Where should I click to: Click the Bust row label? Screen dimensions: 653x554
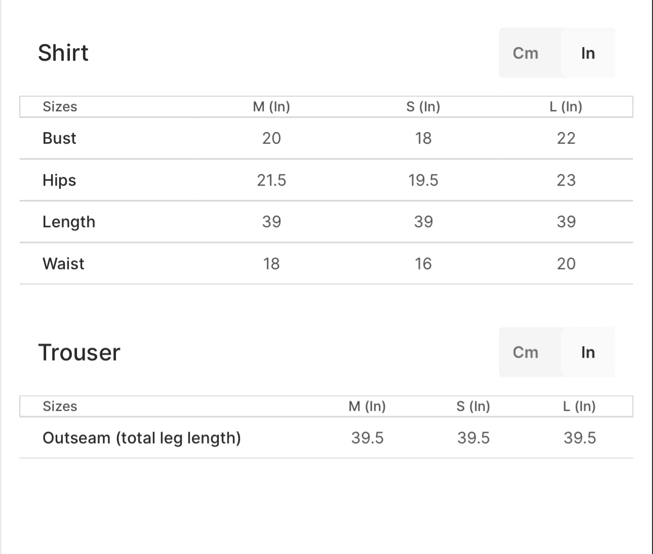(x=59, y=138)
